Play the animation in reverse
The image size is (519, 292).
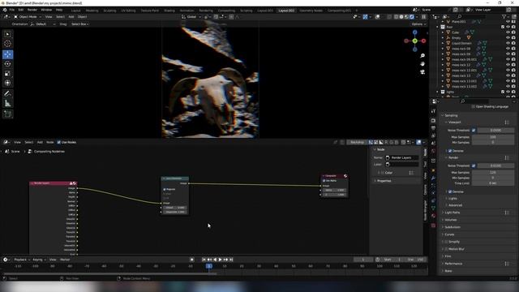(215, 260)
